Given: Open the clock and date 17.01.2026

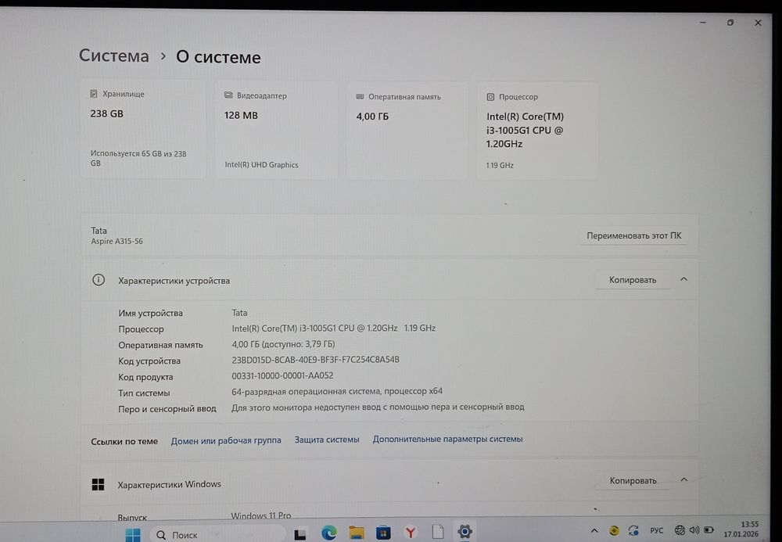Looking at the screenshot, I should (x=741, y=529).
